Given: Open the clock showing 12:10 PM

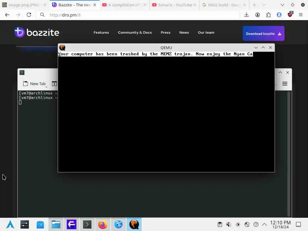Looking at the screenshot, I should coord(280,224).
